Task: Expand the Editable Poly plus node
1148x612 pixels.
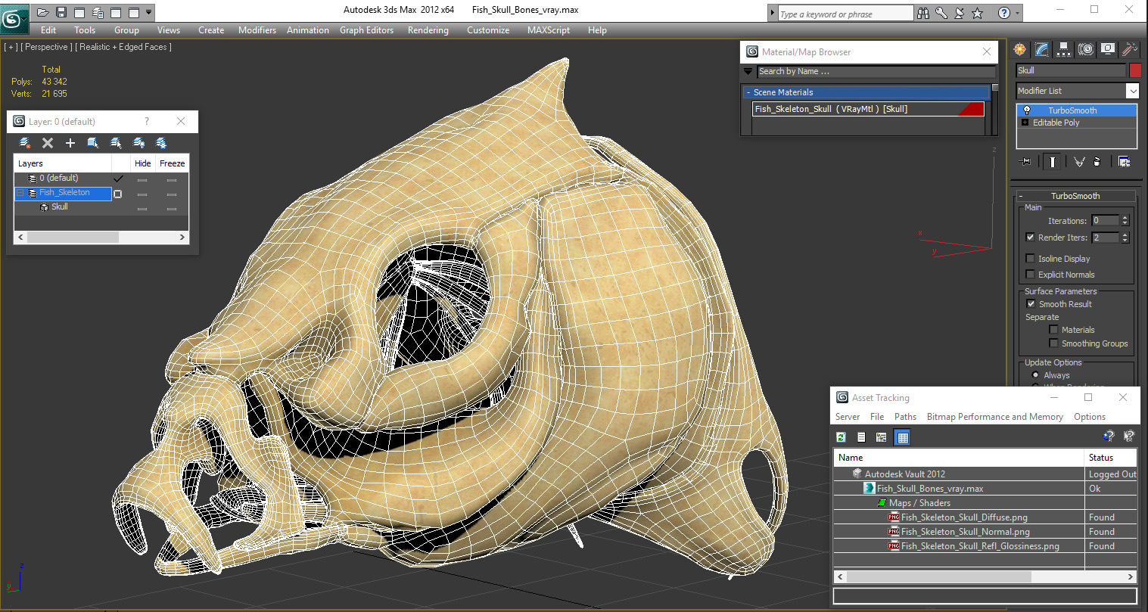Action: (x=1025, y=123)
